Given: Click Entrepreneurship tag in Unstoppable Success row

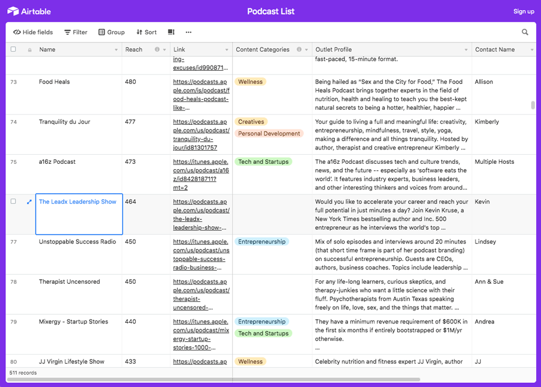Looking at the screenshot, I should tap(262, 241).
